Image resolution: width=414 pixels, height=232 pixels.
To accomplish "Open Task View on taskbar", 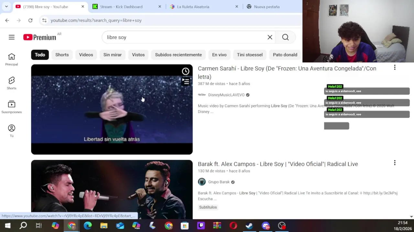I will click(39, 226).
